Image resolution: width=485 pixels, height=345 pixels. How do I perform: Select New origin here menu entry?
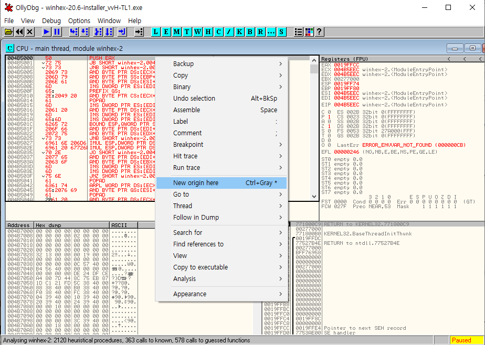click(222, 183)
